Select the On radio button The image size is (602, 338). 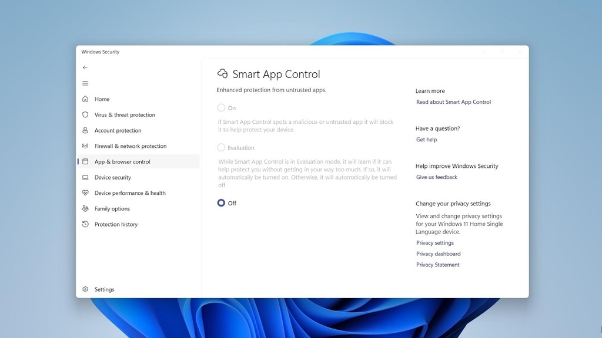[x=221, y=108]
